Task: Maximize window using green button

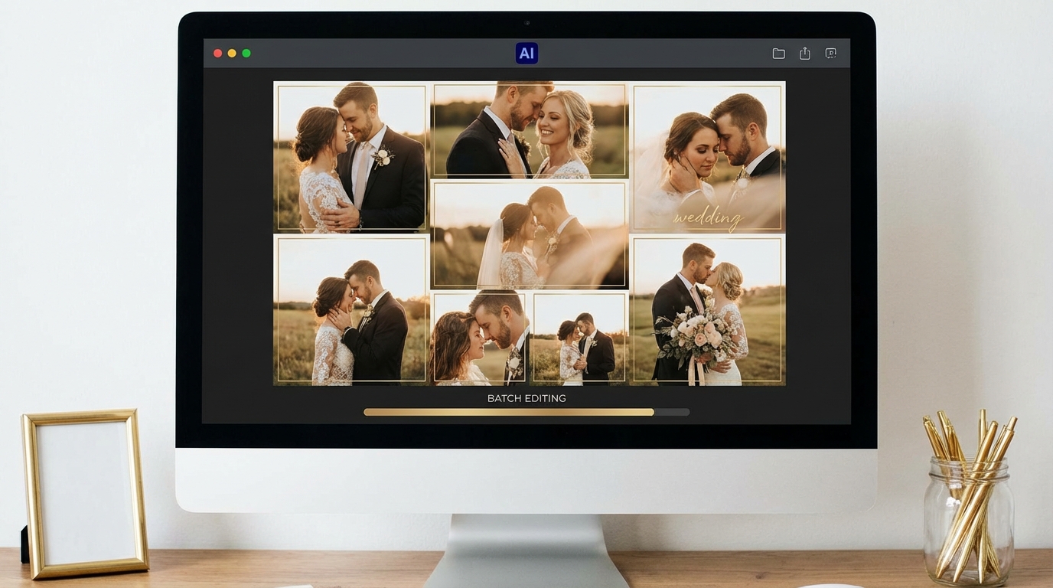Action: point(246,54)
